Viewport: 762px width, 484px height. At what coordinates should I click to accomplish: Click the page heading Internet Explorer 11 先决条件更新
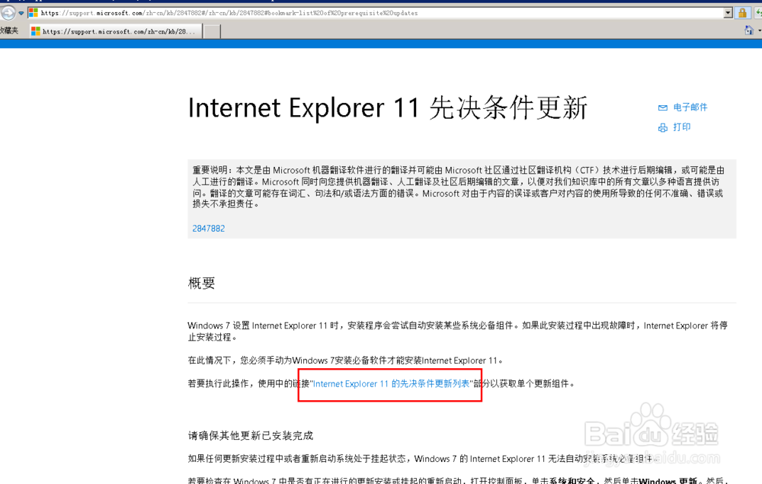tap(387, 108)
